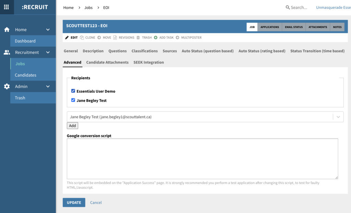Screen dimensions: 351x213
Task: Open Status Transition (time based) tab
Action: coord(317,51)
